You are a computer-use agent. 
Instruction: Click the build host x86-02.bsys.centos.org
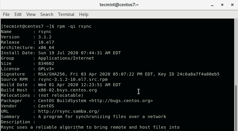tap(67, 90)
